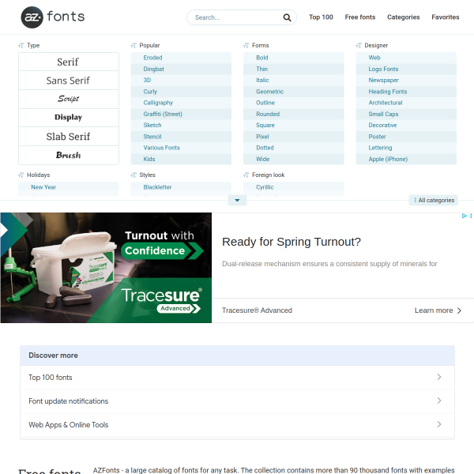This screenshot has height=474, width=474.
Task: Open the Wide category
Action: pos(294,159)
